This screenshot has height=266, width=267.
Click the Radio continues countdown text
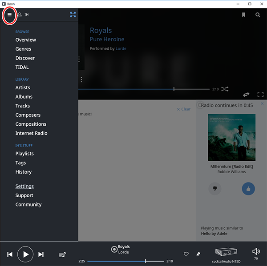point(227,105)
